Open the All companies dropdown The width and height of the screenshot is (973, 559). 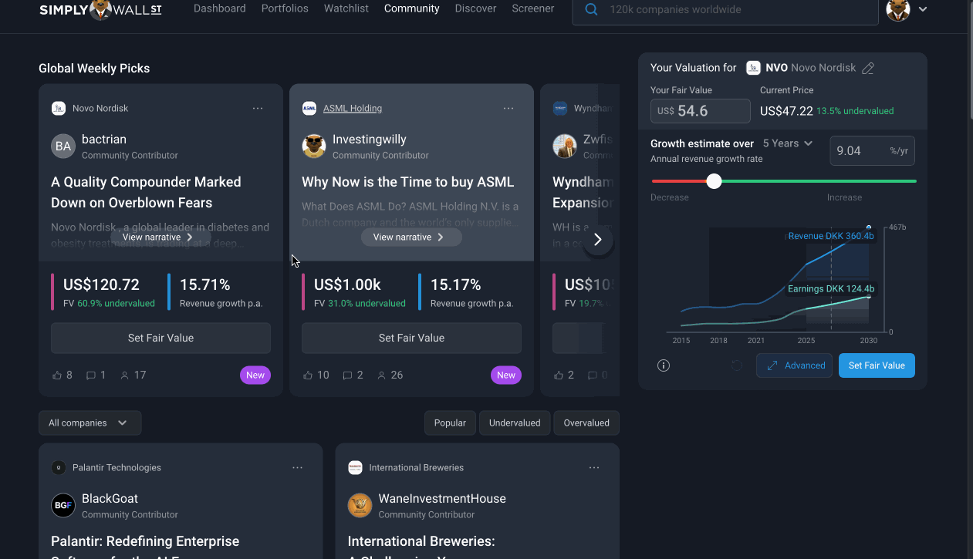90,423
